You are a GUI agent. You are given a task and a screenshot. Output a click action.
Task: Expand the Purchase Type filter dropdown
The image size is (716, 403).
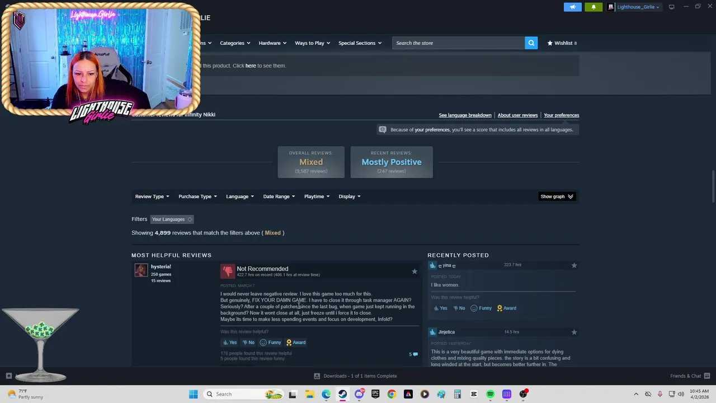pos(197,196)
